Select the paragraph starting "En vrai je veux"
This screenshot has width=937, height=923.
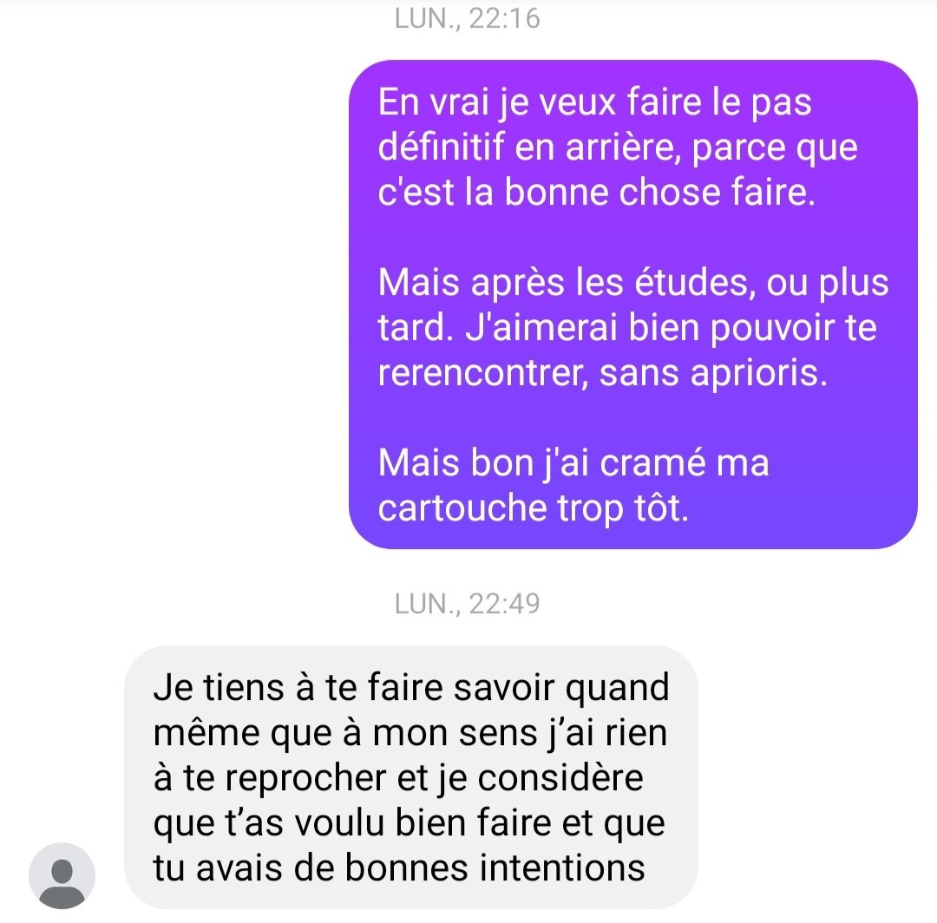pos(618,147)
